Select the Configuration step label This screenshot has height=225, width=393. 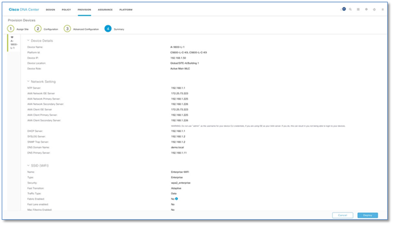(x=51, y=29)
